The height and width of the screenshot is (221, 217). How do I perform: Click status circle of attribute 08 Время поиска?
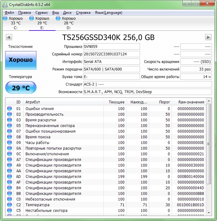(9, 137)
